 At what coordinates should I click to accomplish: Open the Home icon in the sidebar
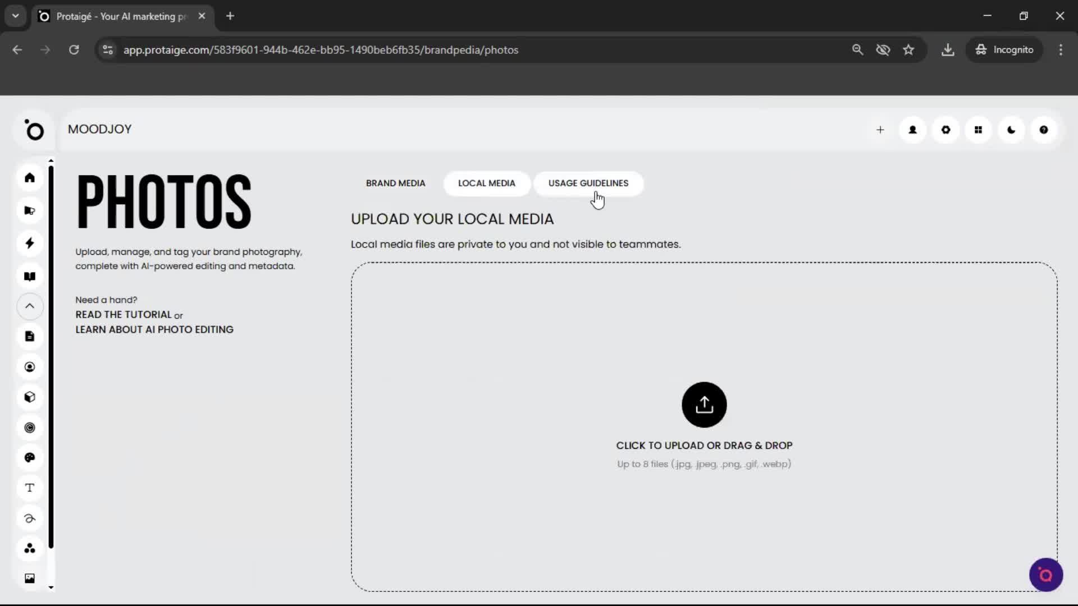(x=30, y=178)
